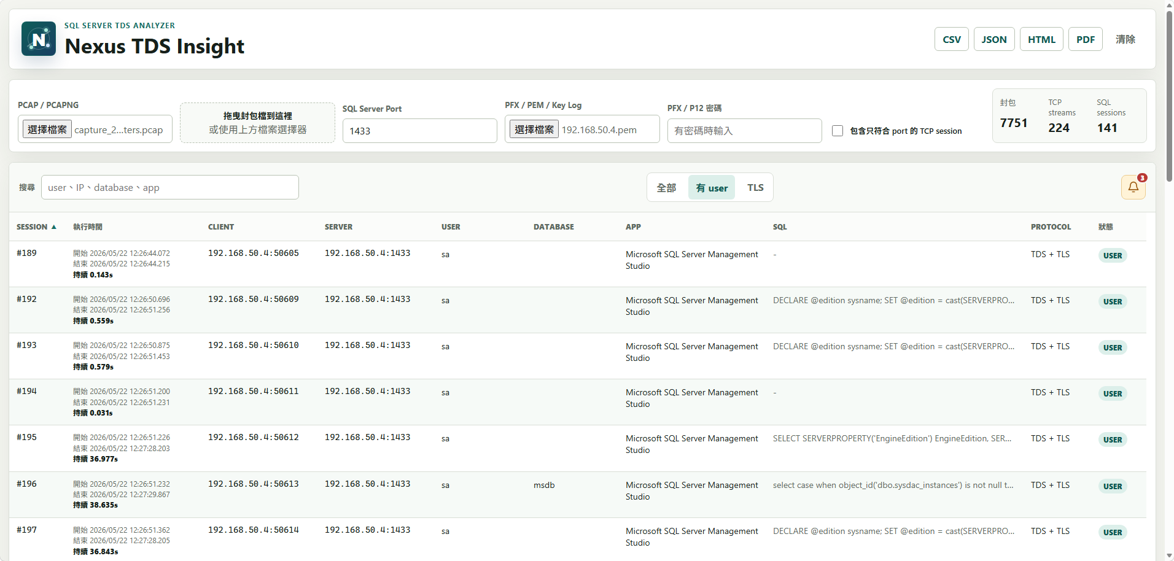Click the SELECT SERVERPROPERTY SQL text in #195
This screenshot has height=561, width=1174.
coord(892,438)
